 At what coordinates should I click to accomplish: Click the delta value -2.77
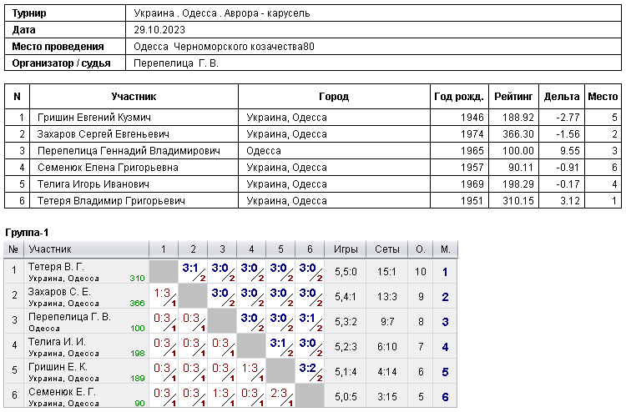[568, 118]
